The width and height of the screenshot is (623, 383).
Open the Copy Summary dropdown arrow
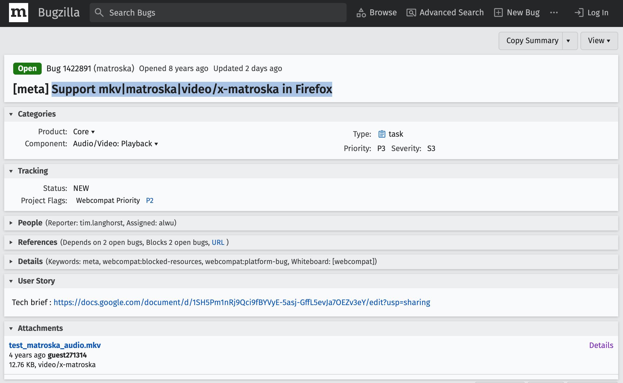(568, 41)
